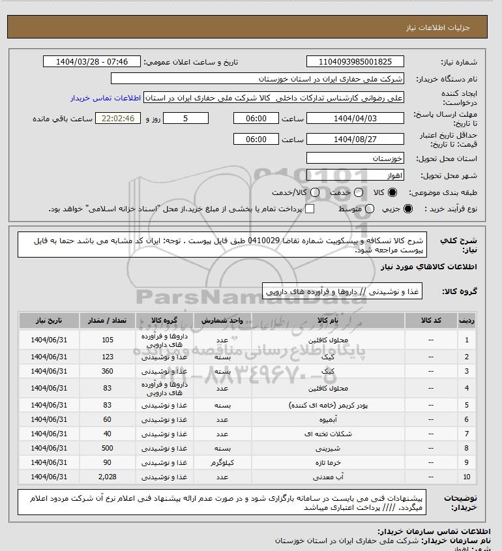This screenshot has height=551, width=502.
Task: Click the response deadline time field 06:00
Action: [256, 118]
